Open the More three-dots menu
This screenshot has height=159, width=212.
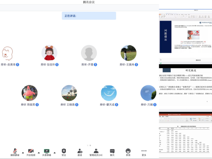(x=144, y=151)
